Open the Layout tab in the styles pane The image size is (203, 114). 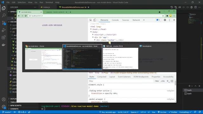pyautogui.click(x=112, y=77)
